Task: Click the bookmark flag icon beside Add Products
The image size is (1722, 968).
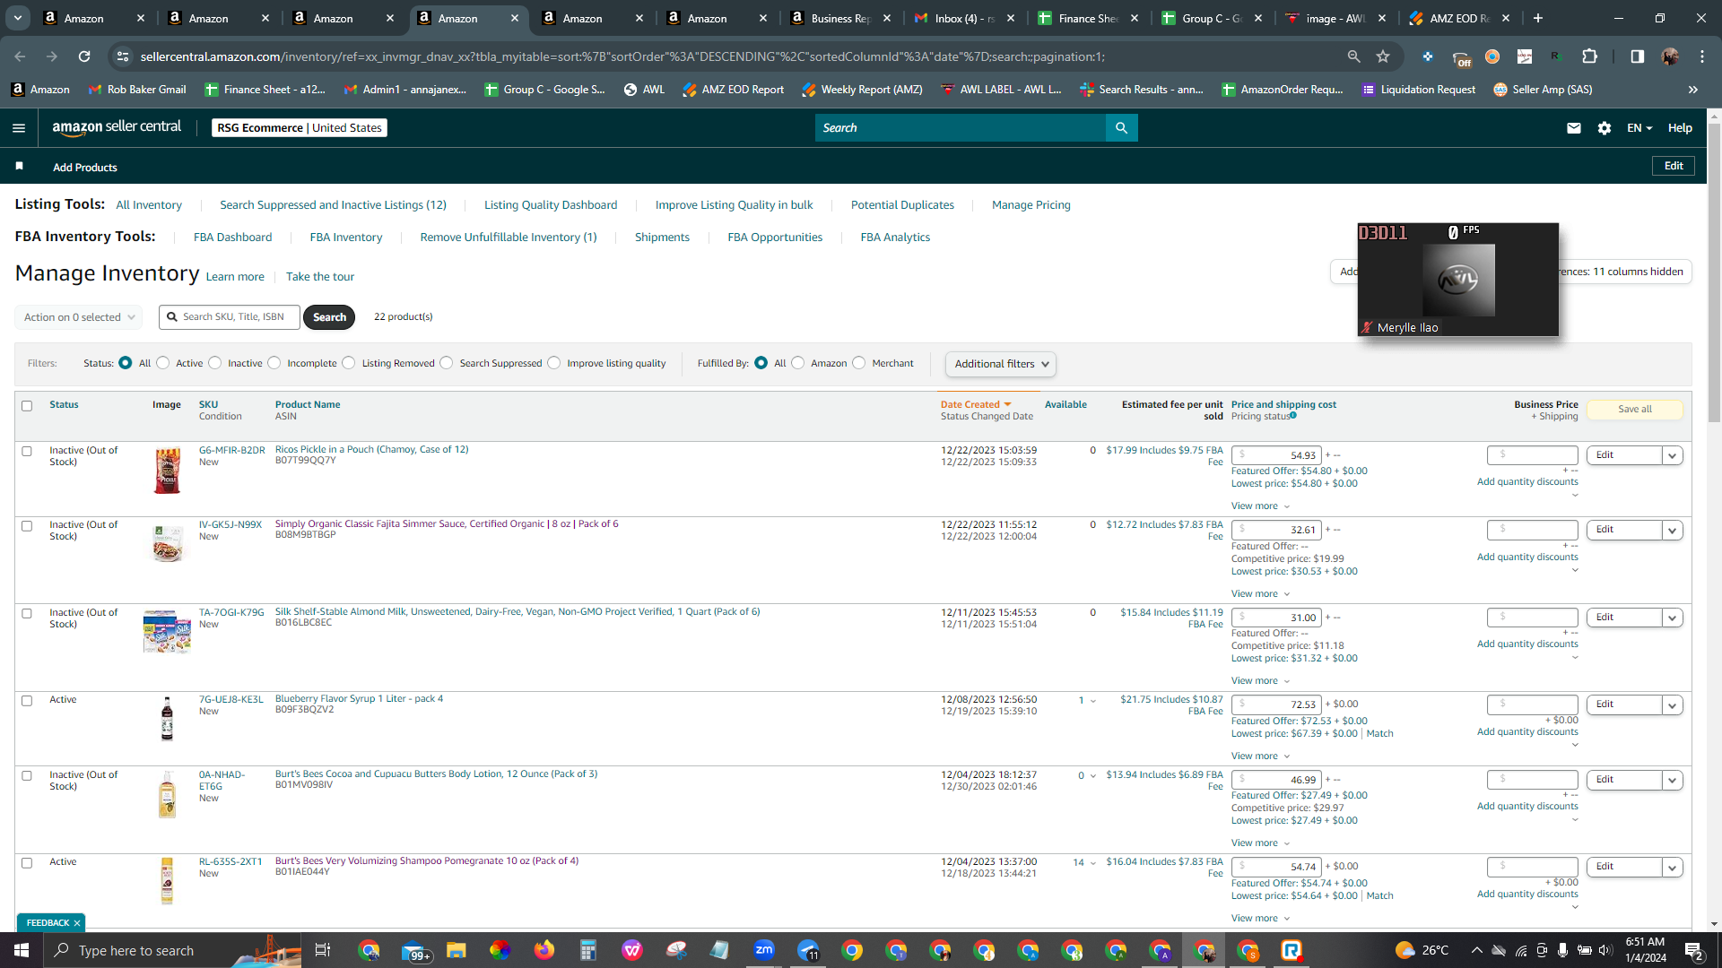Action: (x=20, y=167)
